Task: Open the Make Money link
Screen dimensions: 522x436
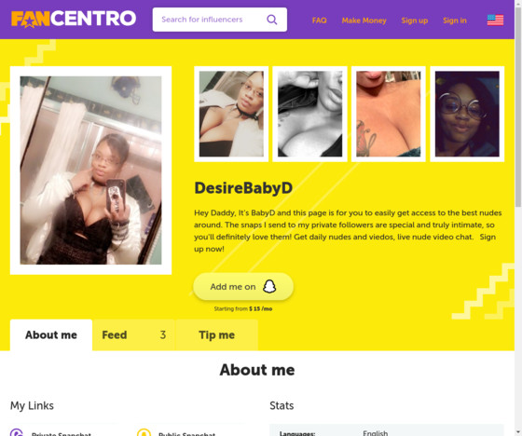Action: (364, 20)
